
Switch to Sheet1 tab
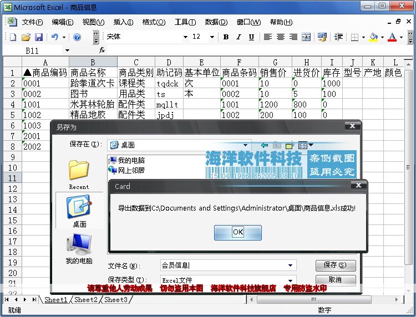coord(55,299)
